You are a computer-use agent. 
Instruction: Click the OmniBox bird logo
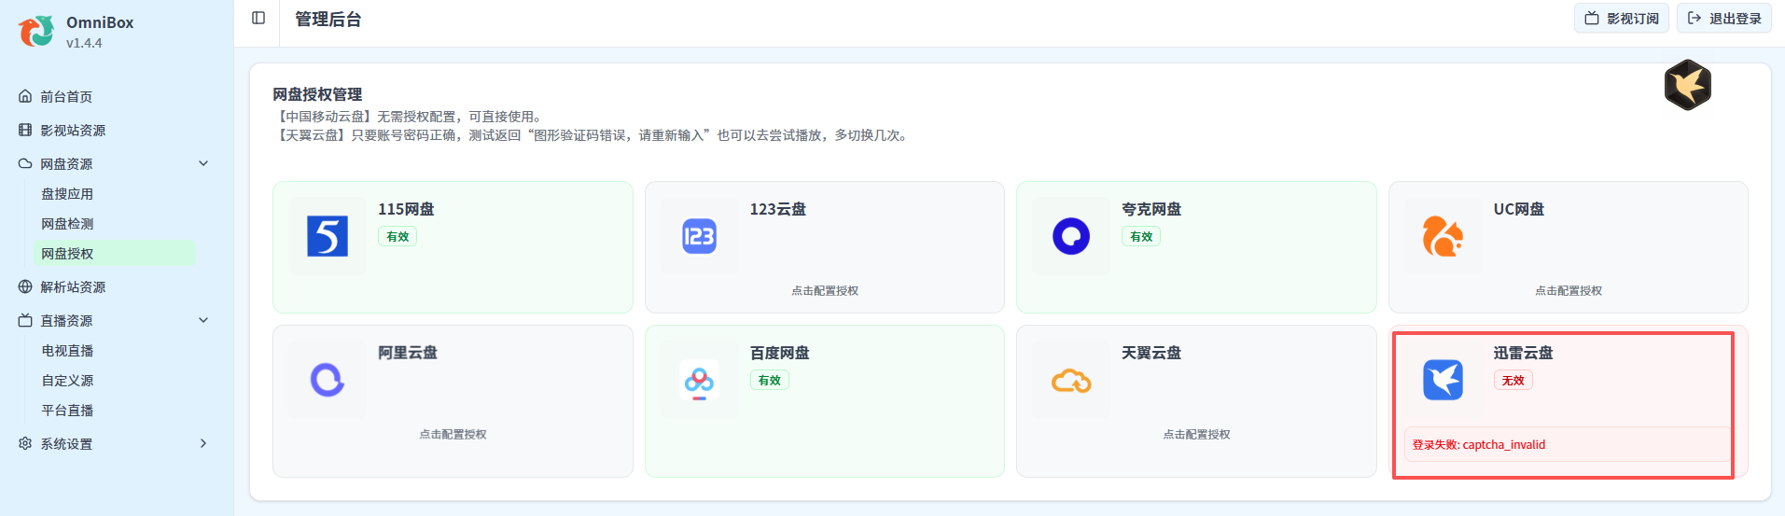(x=36, y=32)
